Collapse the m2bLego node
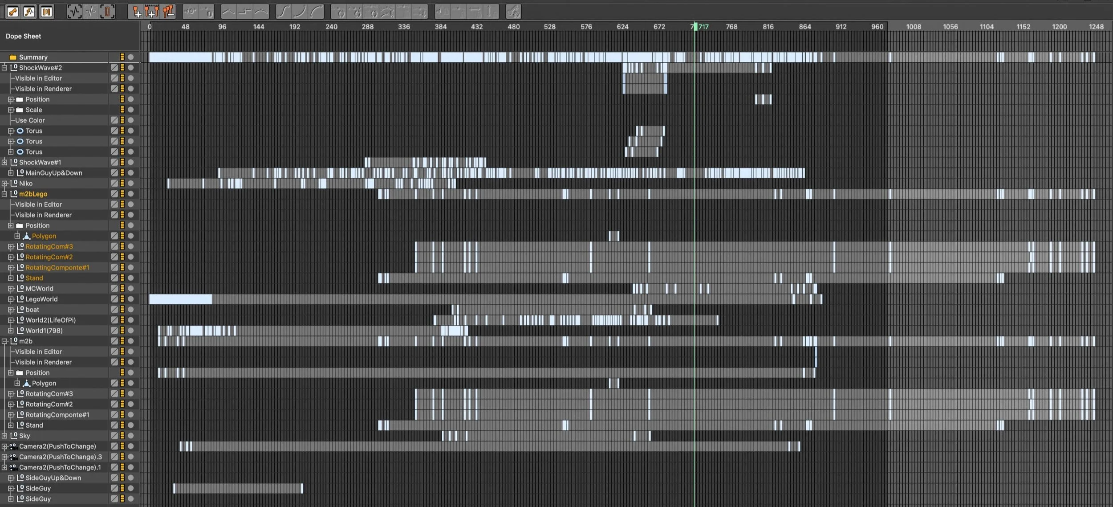Screen dimensions: 1113x507 [4, 194]
